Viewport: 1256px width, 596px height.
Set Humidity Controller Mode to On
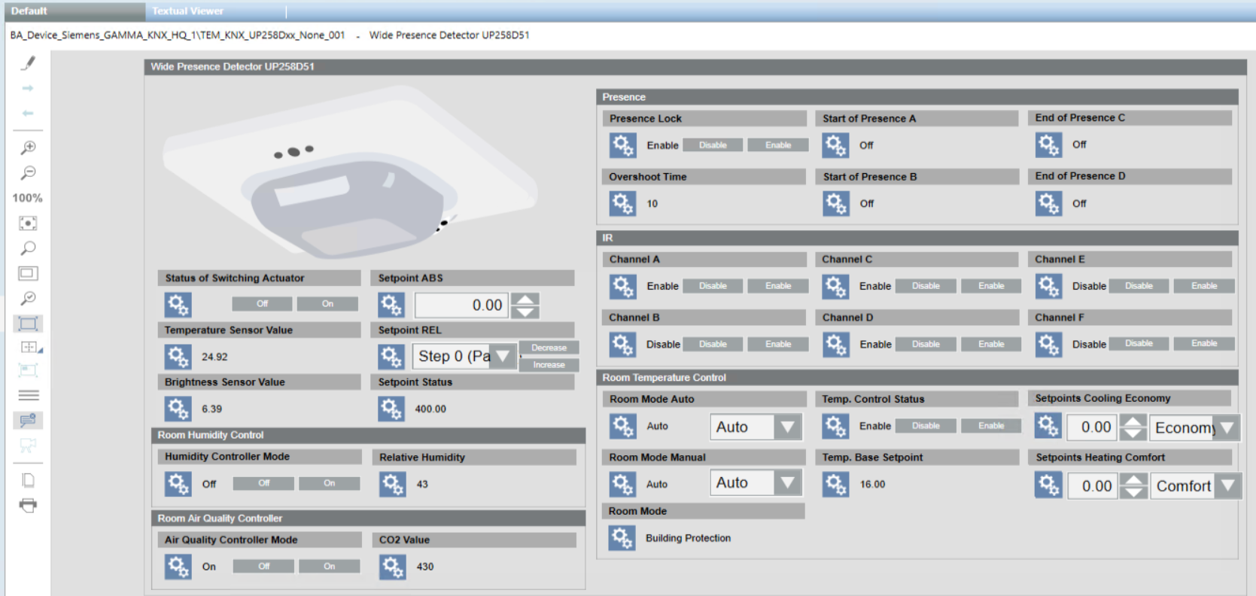coord(329,483)
